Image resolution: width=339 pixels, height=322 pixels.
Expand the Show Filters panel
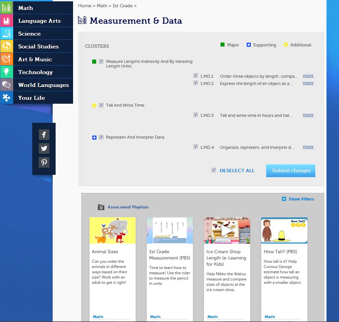pos(301,199)
